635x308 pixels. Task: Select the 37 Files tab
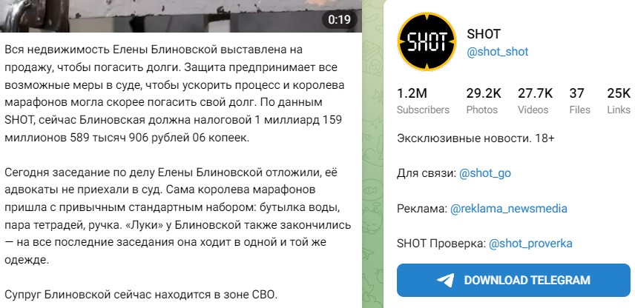579,101
